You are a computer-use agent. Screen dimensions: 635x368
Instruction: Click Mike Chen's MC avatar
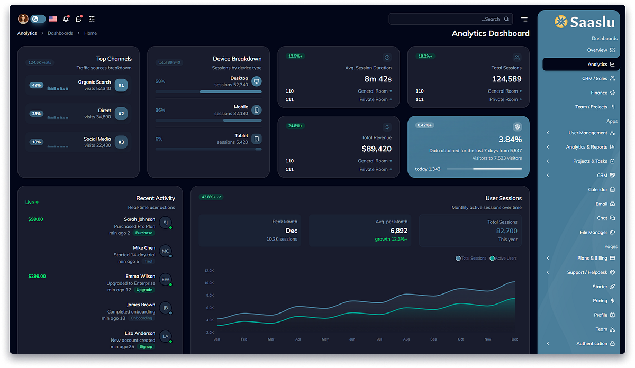166,251
